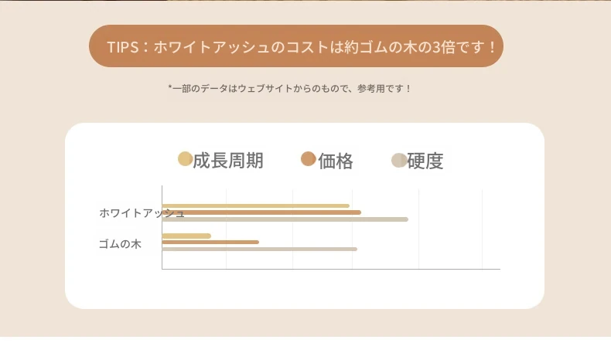Image resolution: width=611 pixels, height=343 pixels.
Task: Select the 価格 legend label
Action: pos(336,161)
